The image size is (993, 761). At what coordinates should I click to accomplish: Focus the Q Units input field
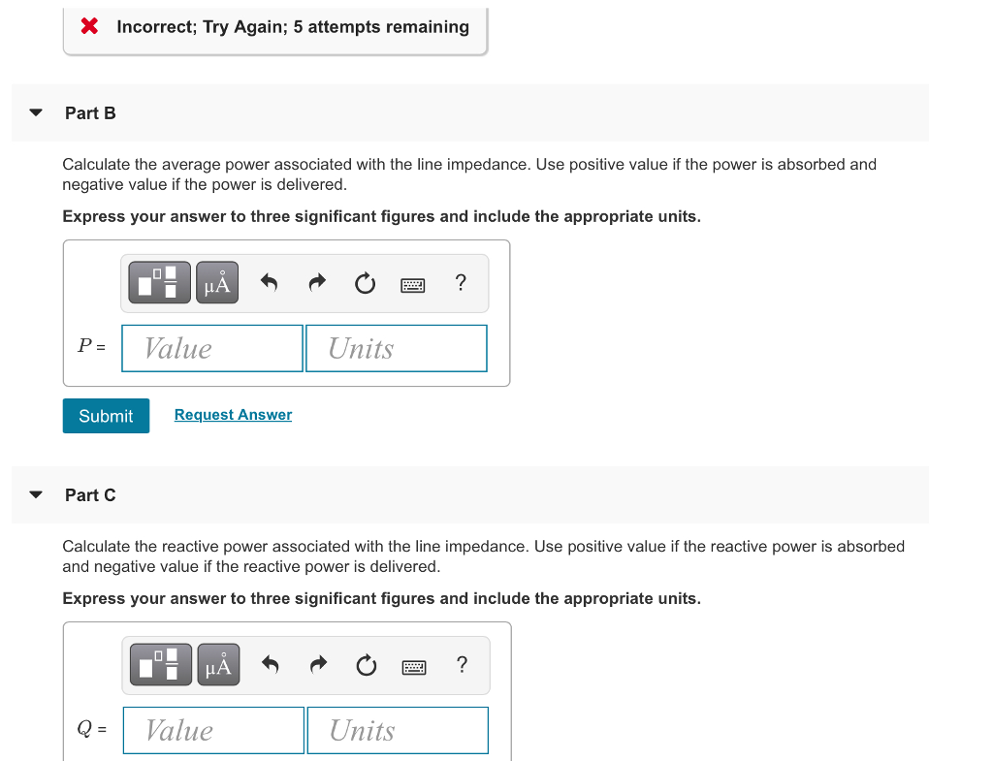(x=398, y=731)
